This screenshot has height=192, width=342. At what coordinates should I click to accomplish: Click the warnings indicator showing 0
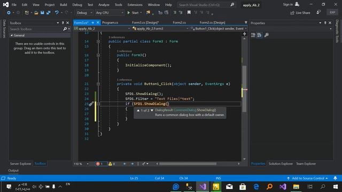click(x=112, y=164)
